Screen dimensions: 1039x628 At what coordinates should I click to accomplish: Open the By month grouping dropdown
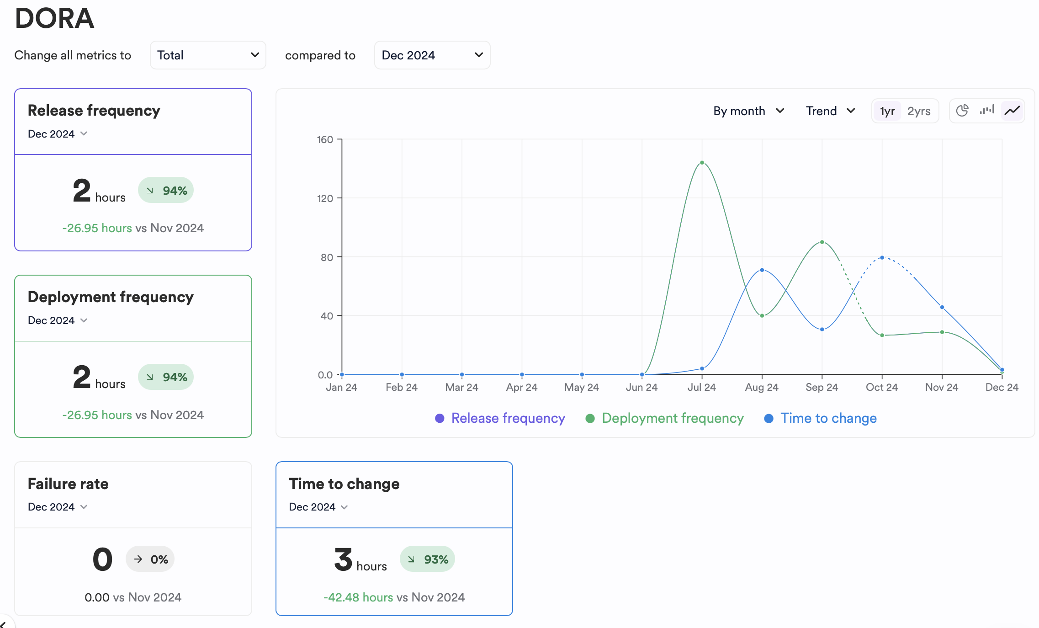pos(749,111)
